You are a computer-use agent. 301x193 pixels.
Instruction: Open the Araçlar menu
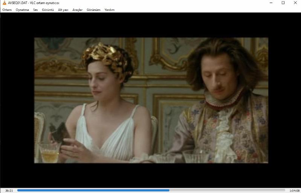pos(77,10)
